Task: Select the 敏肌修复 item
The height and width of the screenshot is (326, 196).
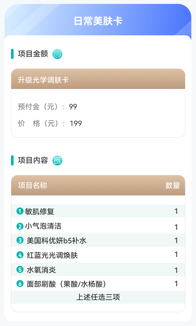Action: coord(40,211)
